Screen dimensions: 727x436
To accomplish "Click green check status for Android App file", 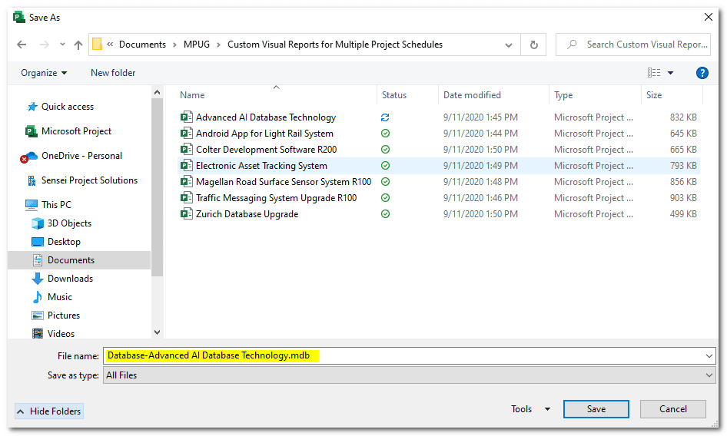I will pyautogui.click(x=385, y=134).
